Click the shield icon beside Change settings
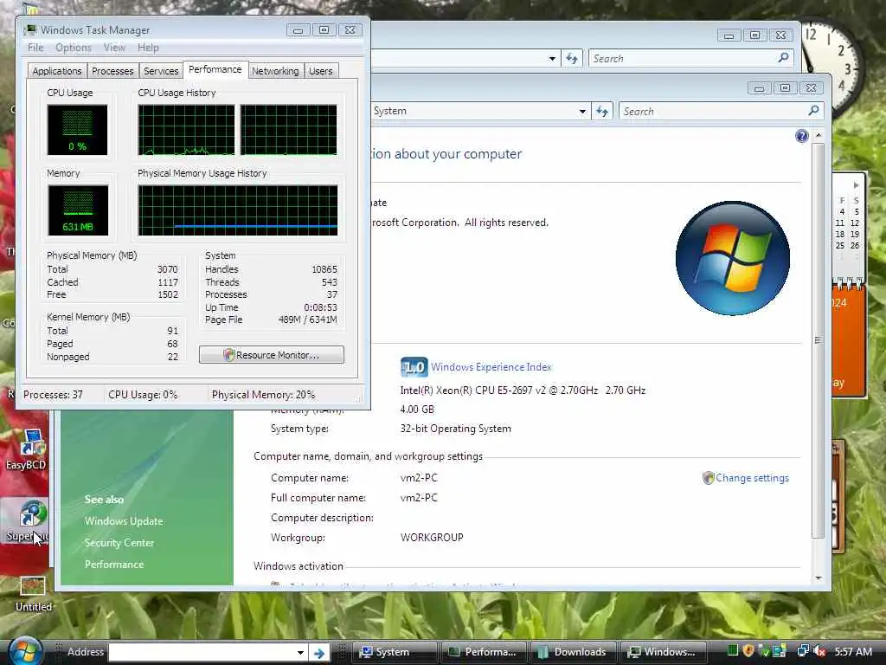The height and width of the screenshot is (665, 886). click(x=708, y=478)
